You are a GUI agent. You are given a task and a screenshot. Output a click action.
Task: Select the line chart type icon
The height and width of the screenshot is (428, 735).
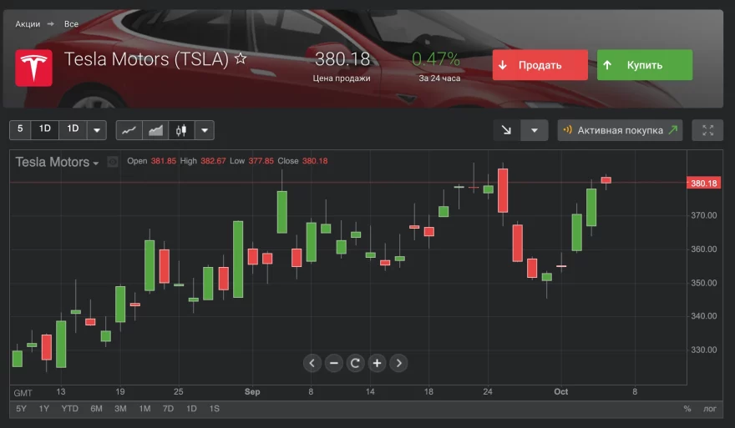[x=129, y=130]
